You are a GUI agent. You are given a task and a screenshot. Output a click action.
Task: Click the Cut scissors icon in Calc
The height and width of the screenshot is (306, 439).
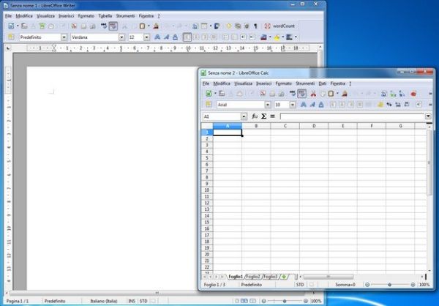[x=313, y=94]
